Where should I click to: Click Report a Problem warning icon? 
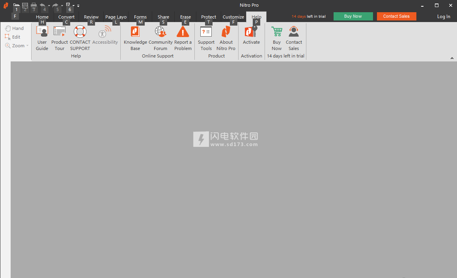183,32
